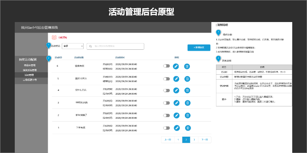Edit the activity with ID 1
Image resolution: width=307 pixels, height=153 pixels.
pos(177,128)
